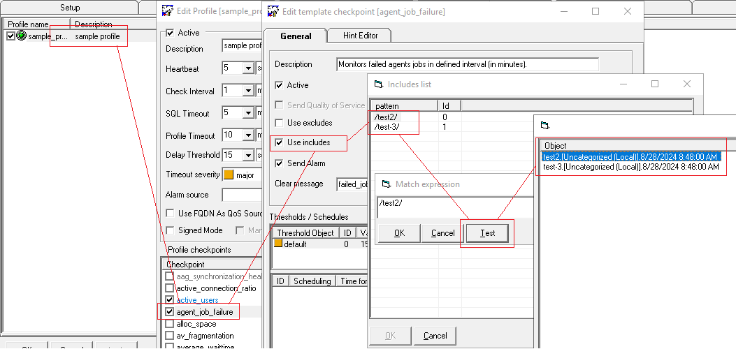Screen dimensions: 736x349
Task: Toggle the Send Alarm checkbox
Action: [x=280, y=163]
